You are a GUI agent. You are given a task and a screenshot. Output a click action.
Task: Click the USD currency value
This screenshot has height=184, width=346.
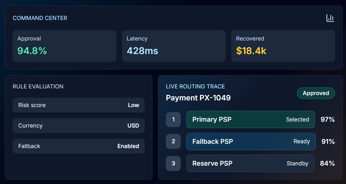coord(133,126)
